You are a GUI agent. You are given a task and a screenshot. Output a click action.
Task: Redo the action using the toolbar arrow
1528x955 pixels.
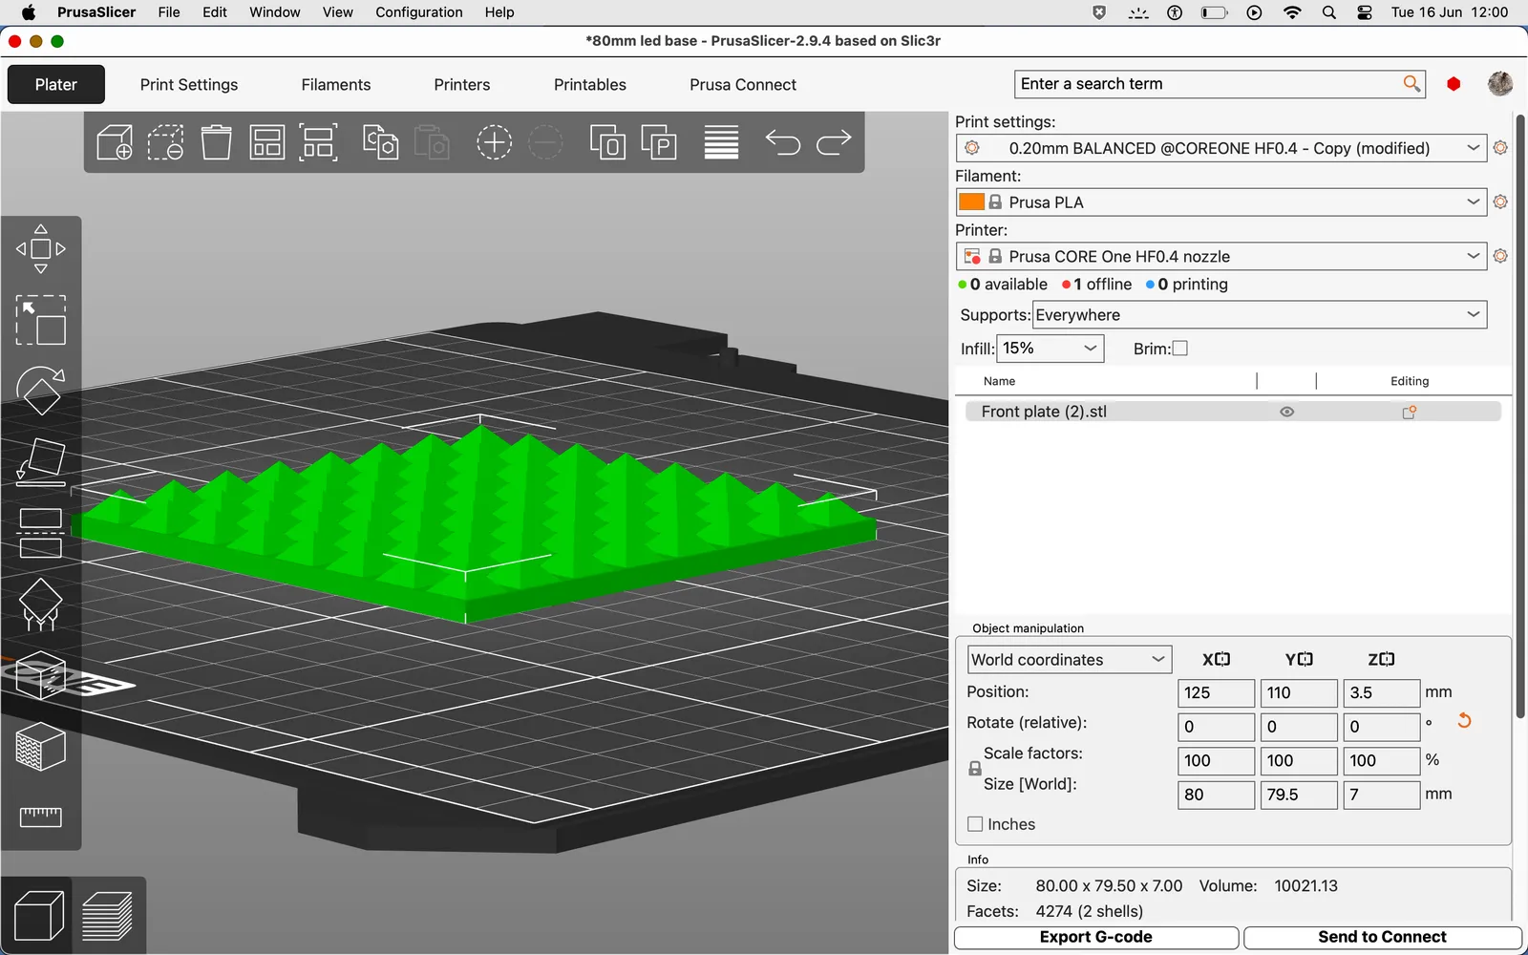(834, 142)
